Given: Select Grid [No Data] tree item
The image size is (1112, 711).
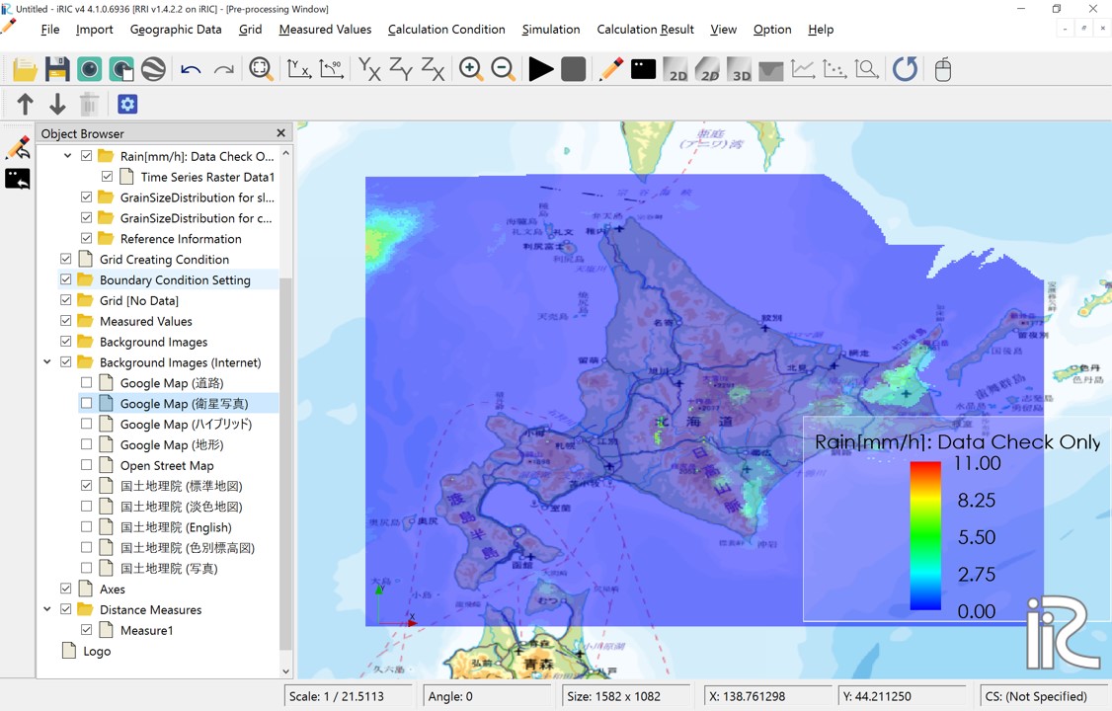Looking at the screenshot, I should (139, 300).
